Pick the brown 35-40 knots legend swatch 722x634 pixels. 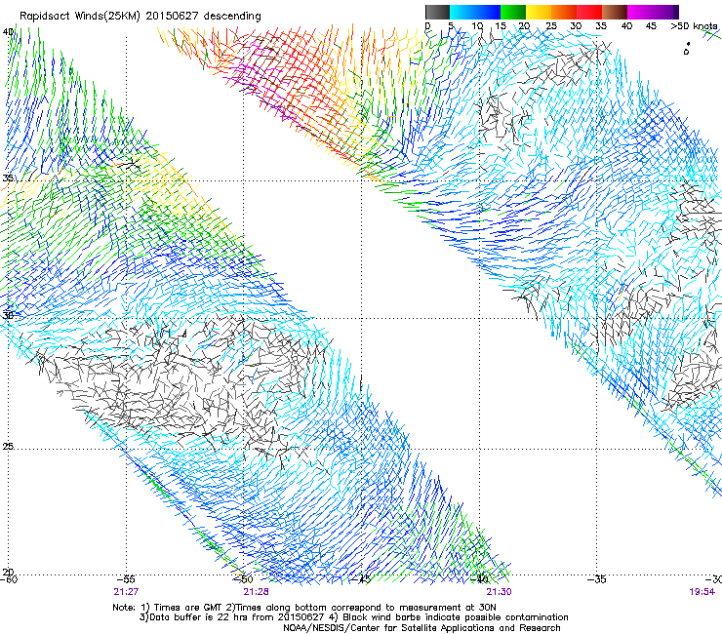[615, 12]
